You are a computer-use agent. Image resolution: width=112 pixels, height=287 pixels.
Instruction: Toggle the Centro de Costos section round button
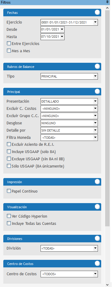(x=97, y=263)
